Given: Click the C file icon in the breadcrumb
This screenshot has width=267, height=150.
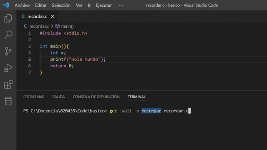Looking at the screenshot, I should click(x=25, y=26).
